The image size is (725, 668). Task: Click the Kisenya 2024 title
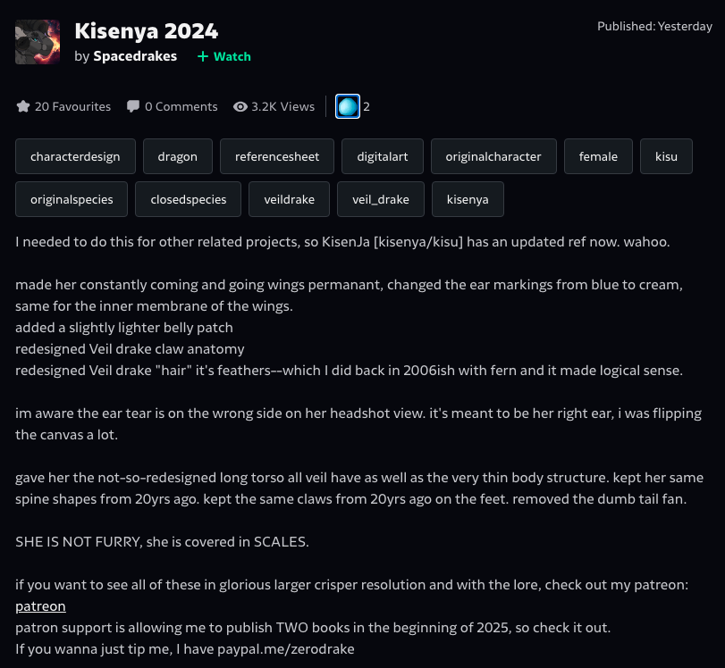tap(146, 31)
